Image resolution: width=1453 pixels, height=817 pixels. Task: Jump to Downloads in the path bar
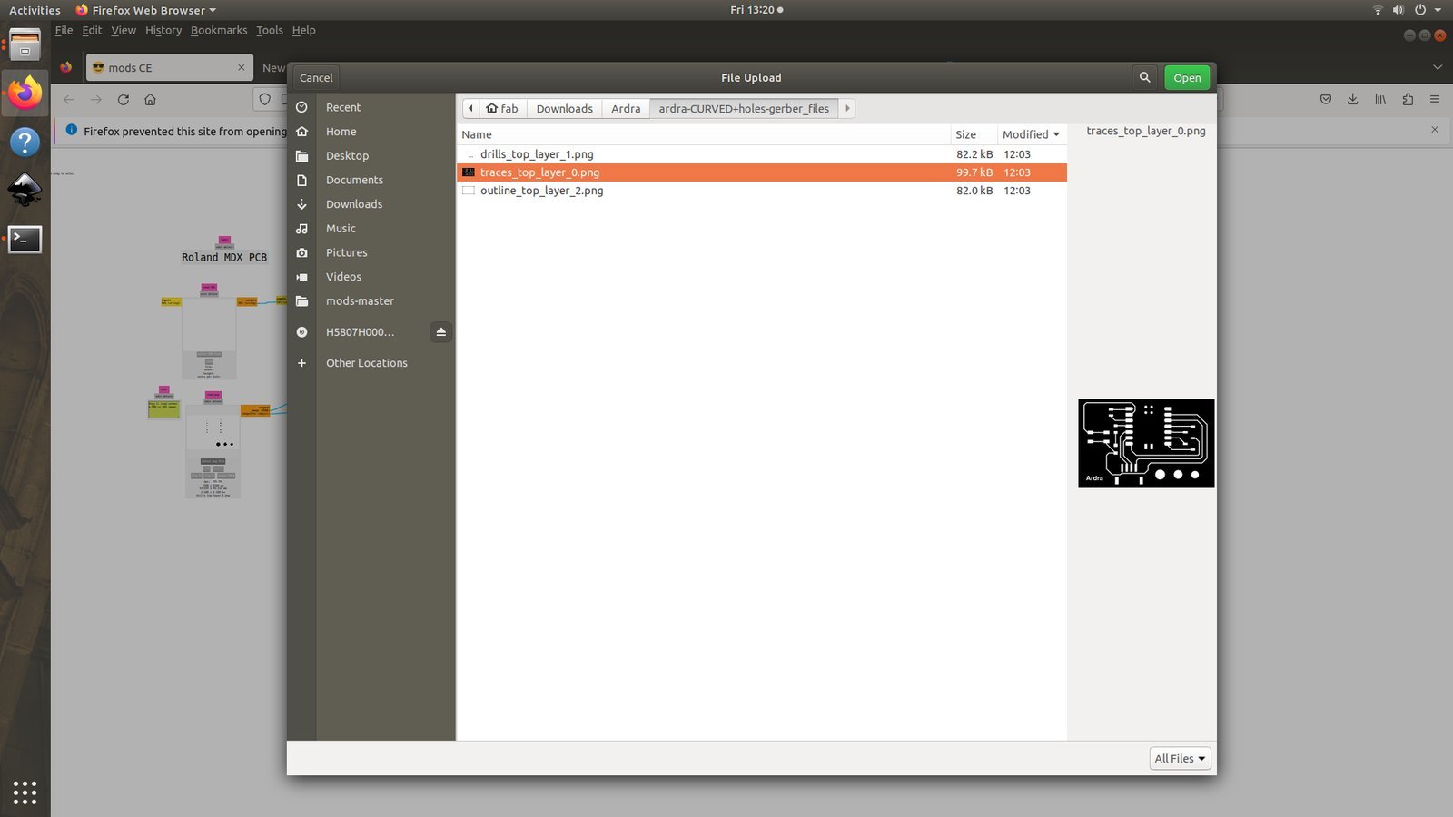click(x=564, y=108)
